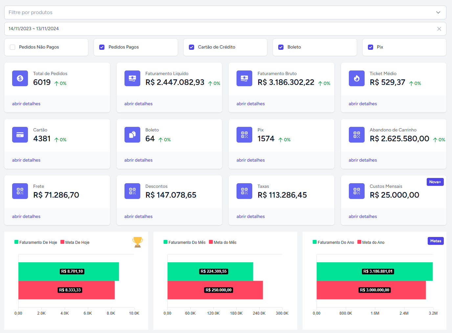
Task: Toggle the Cartão de Crédito checkbox
Action: tap(192, 47)
